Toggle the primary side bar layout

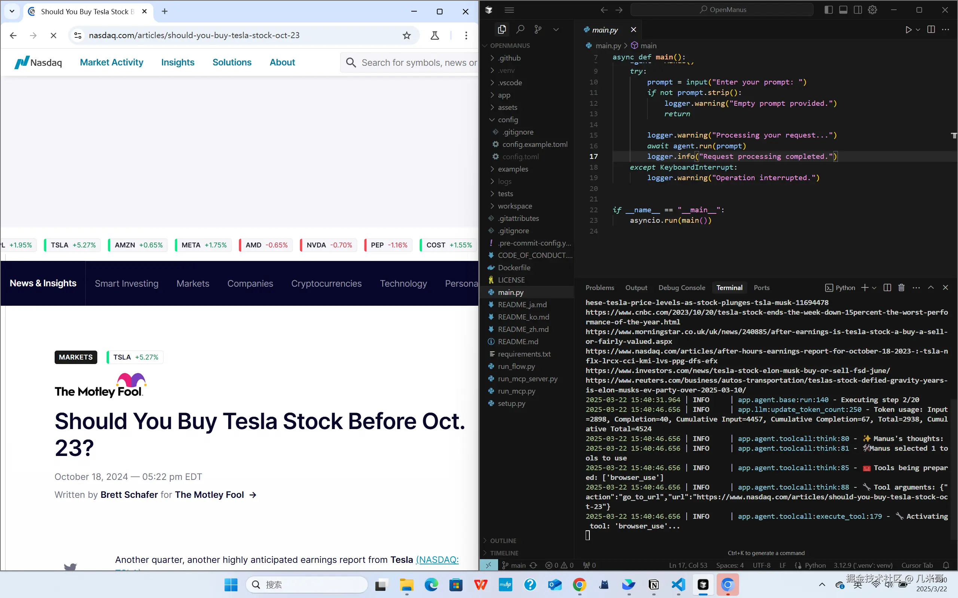coord(829,10)
